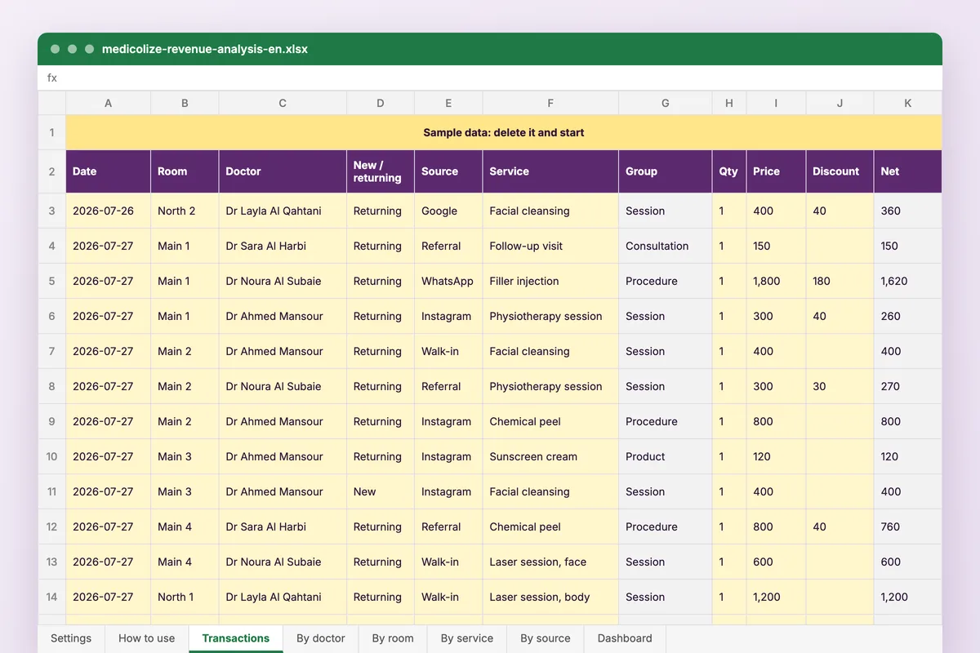This screenshot has height=653, width=980.
Task: Click the date cell 2026-07-26
Action: point(109,211)
